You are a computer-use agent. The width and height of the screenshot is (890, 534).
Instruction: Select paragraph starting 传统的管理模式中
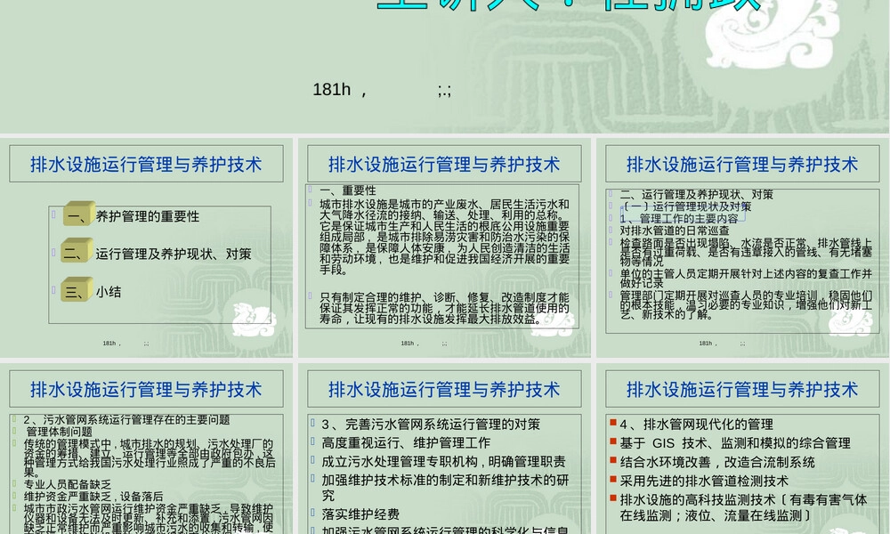pyautogui.click(x=150, y=457)
